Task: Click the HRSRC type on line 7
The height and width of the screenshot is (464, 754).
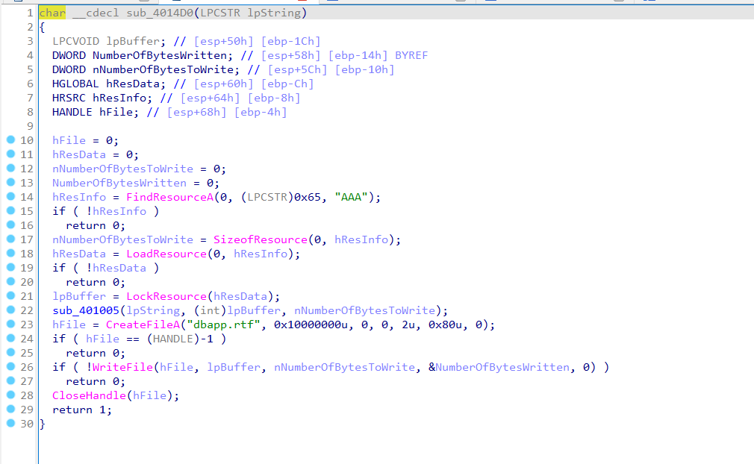Action: [69, 98]
